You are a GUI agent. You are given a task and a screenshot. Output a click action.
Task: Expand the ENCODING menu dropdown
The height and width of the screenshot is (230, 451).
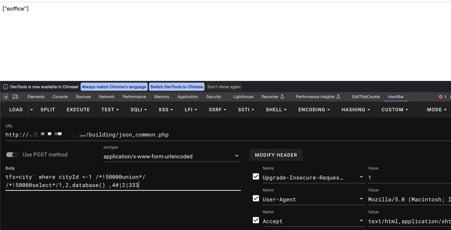click(314, 110)
